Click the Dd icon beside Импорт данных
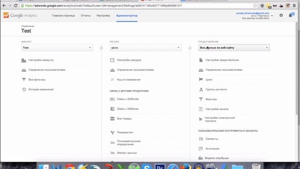Viewport: 300px width, 169px height. (x=112, y=153)
